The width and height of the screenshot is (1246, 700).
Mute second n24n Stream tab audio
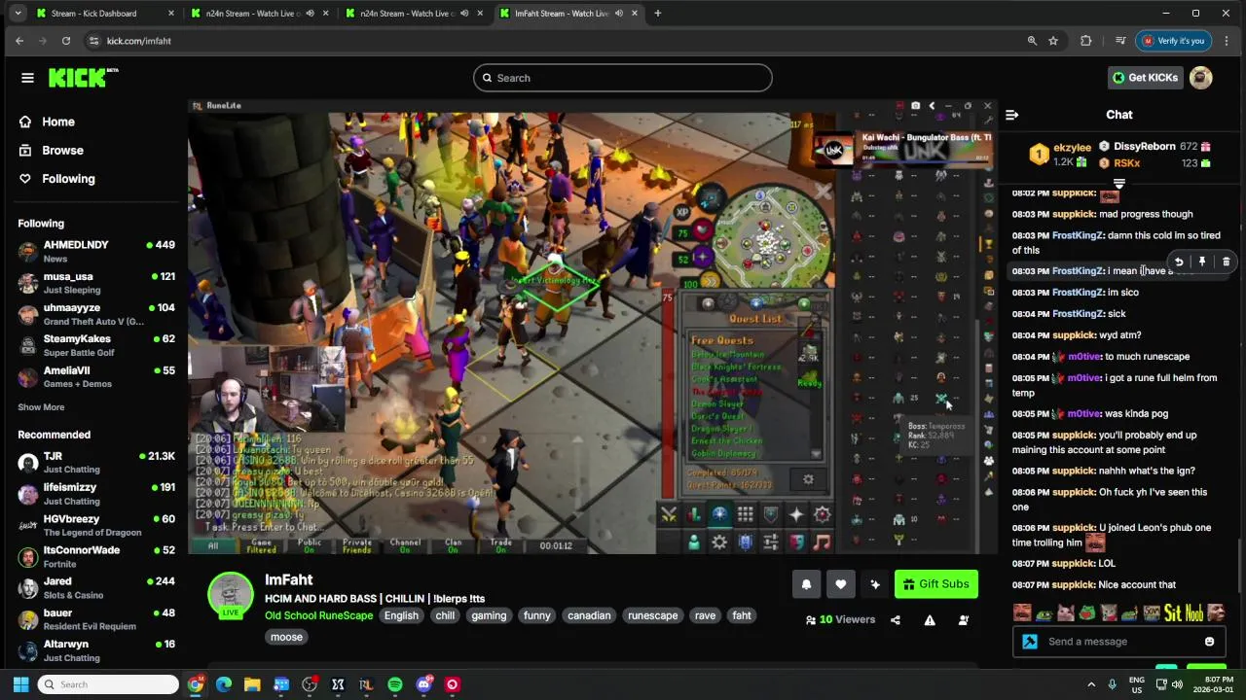coord(463,14)
